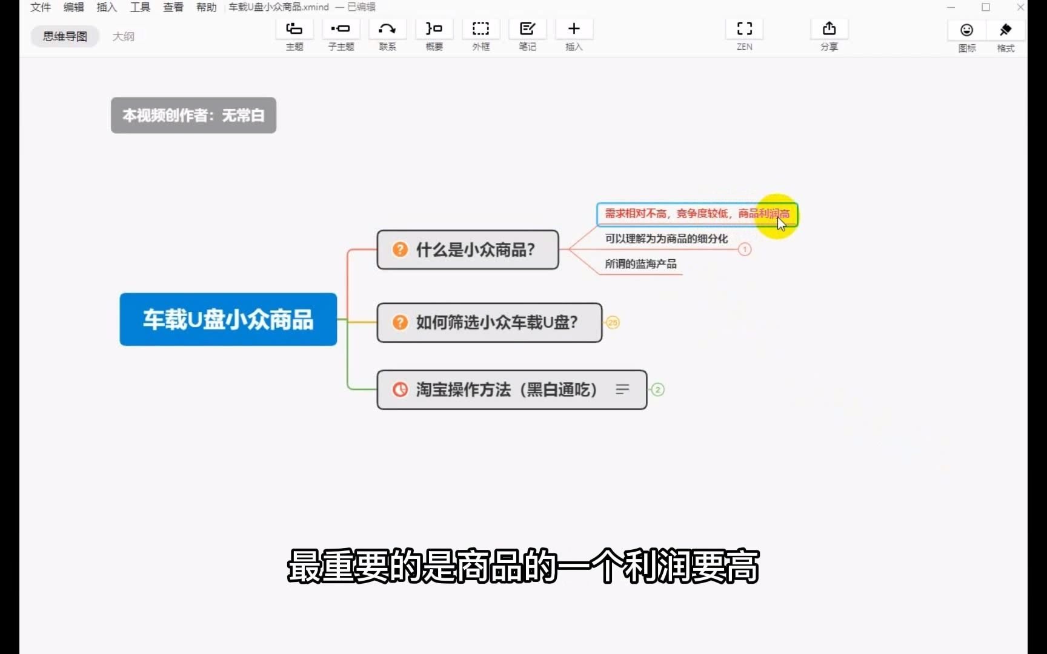
Task: Select topic 如何筛选小众车载U盘?
Action: (x=490, y=323)
